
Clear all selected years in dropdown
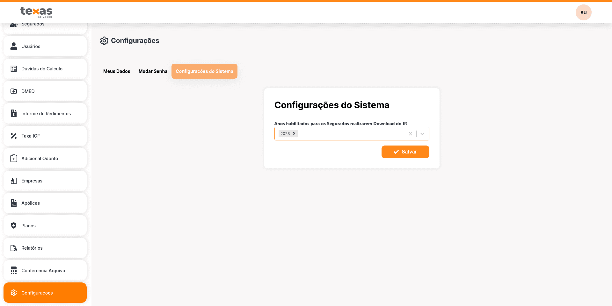point(411,134)
